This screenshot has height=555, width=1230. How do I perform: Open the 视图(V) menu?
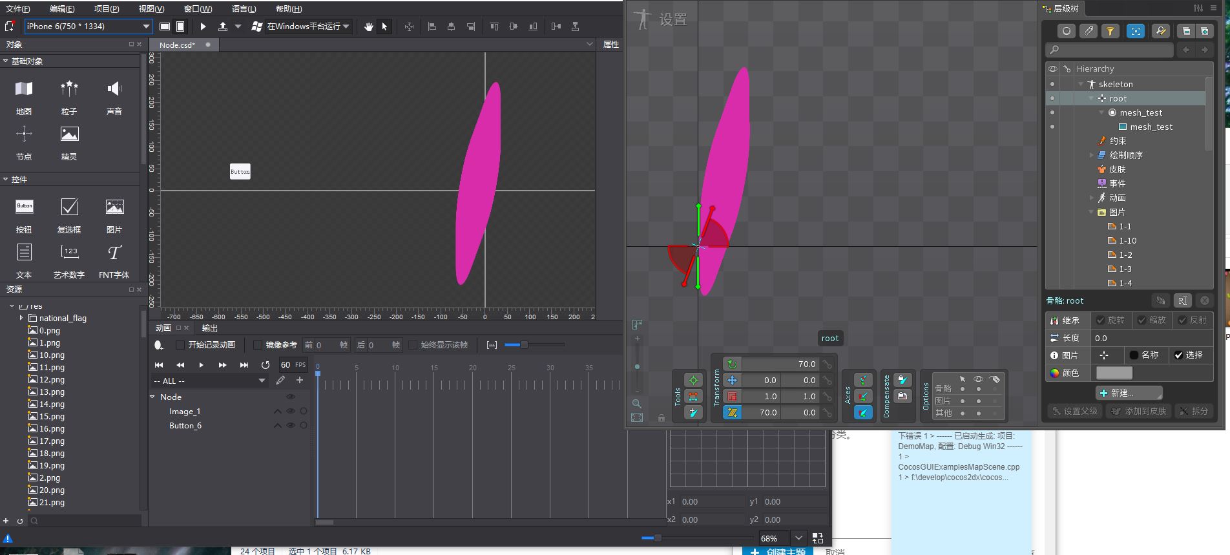click(151, 9)
